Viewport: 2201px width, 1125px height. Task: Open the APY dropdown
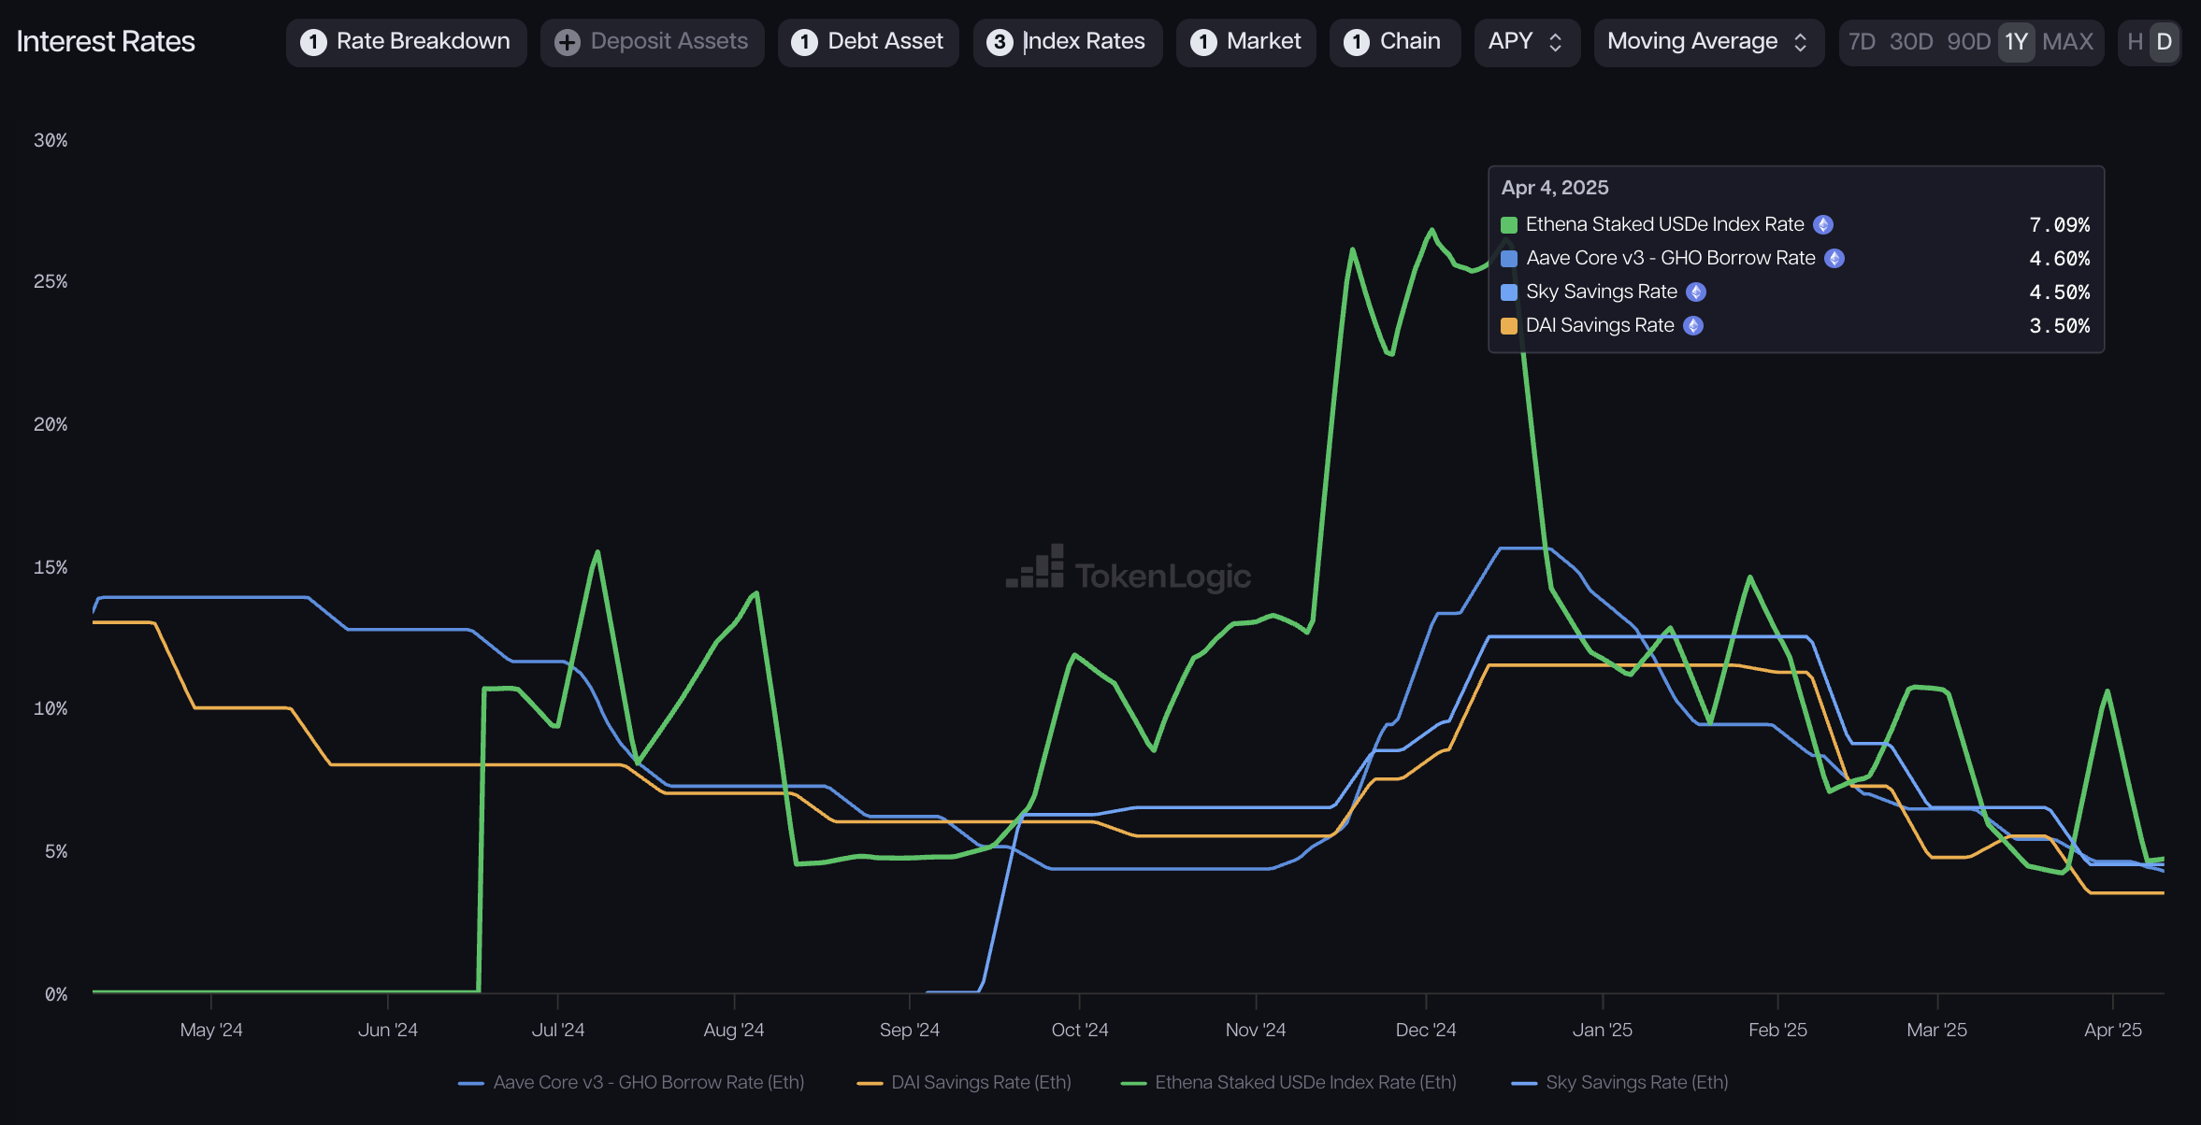click(1526, 42)
